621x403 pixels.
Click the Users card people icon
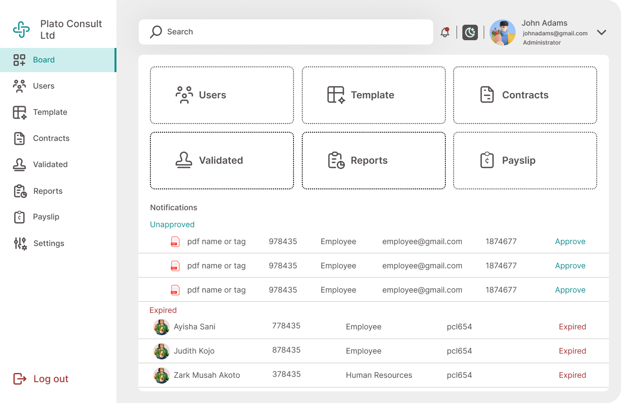pyautogui.click(x=184, y=95)
